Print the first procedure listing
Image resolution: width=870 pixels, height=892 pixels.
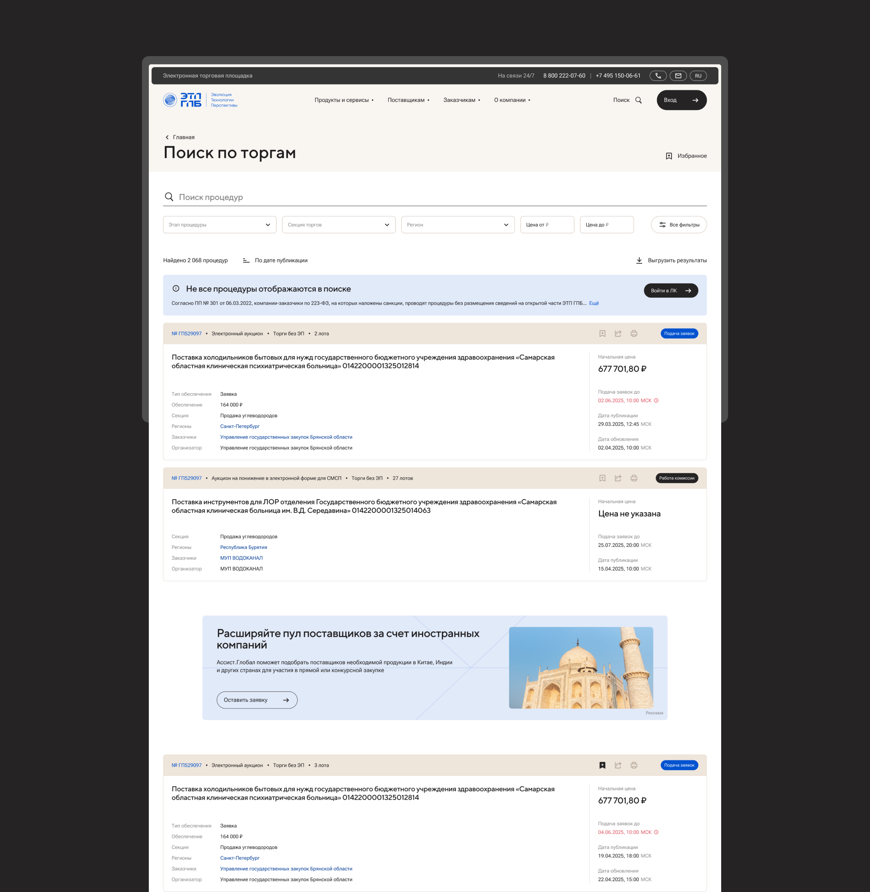point(634,334)
